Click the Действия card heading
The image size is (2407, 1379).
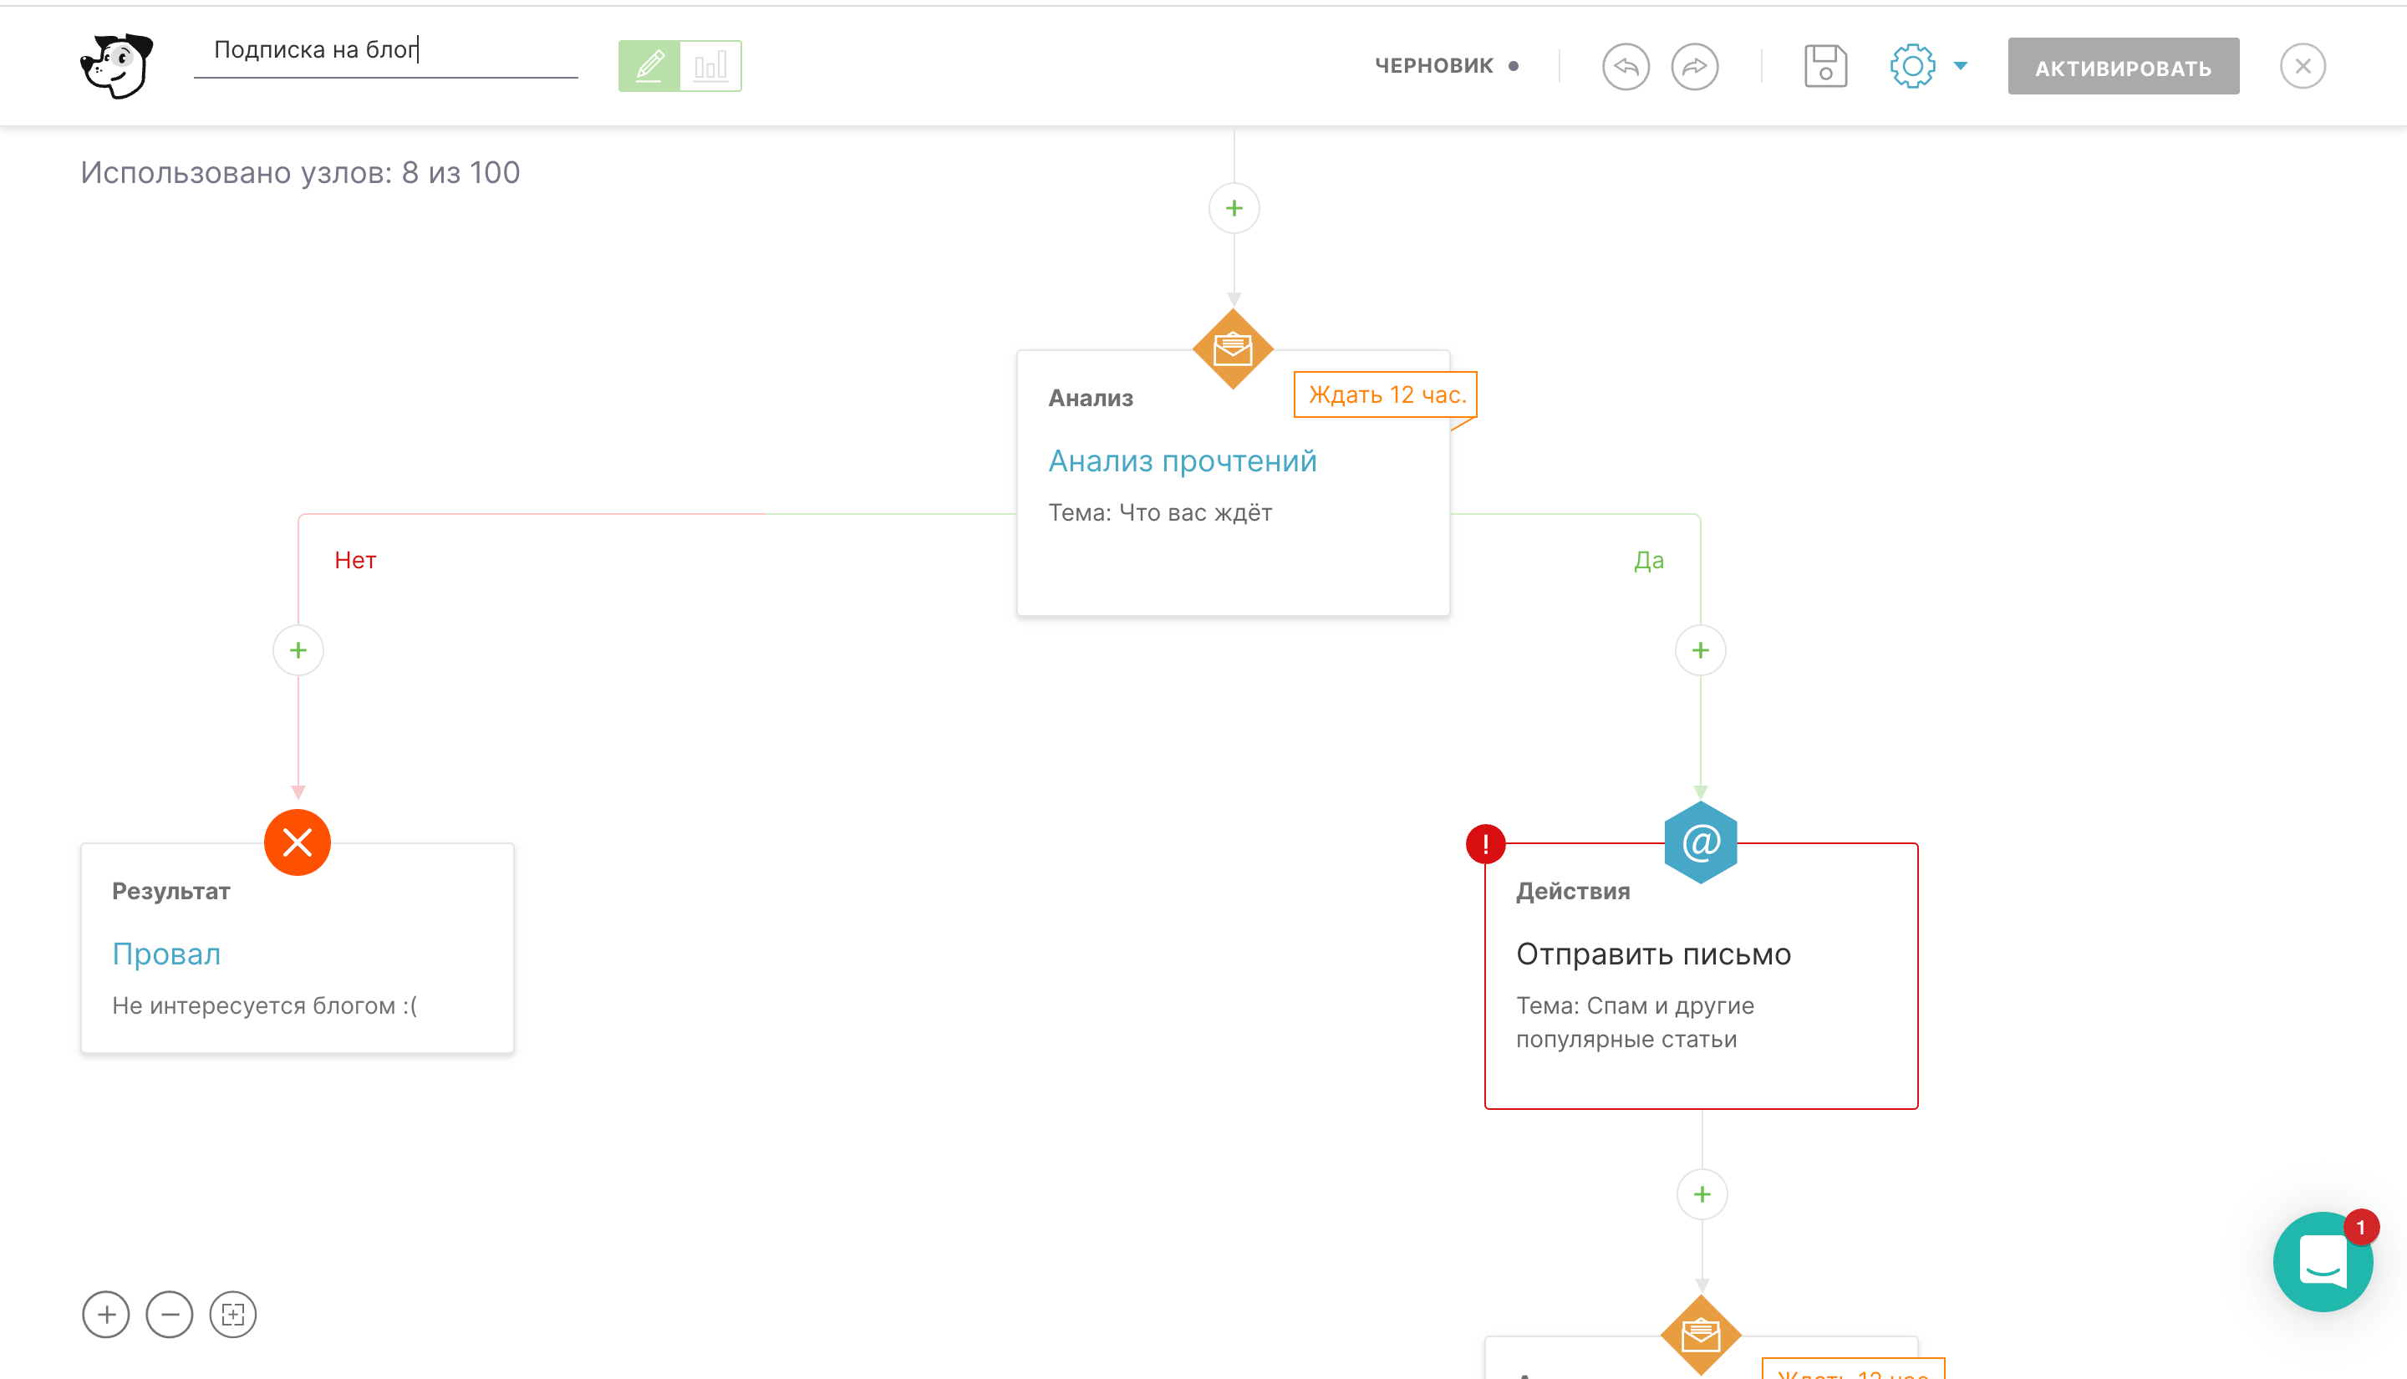1573,891
